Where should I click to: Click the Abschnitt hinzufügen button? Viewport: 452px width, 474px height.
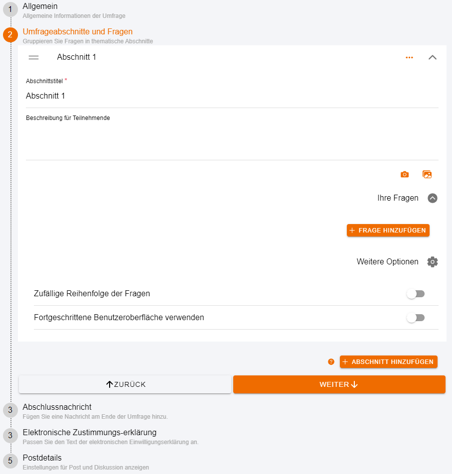[x=389, y=362]
